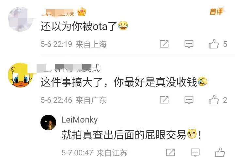
Task: Reply to the 这件事搞大了 comment
Action: tap(189, 100)
